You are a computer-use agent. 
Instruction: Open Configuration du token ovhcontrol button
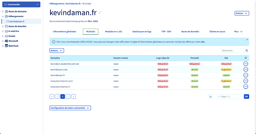pos(70,108)
